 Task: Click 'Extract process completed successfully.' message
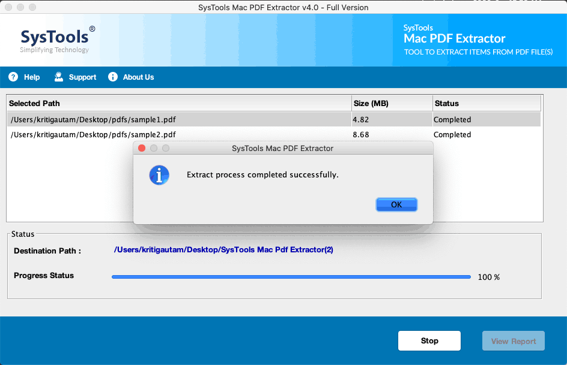(262, 175)
